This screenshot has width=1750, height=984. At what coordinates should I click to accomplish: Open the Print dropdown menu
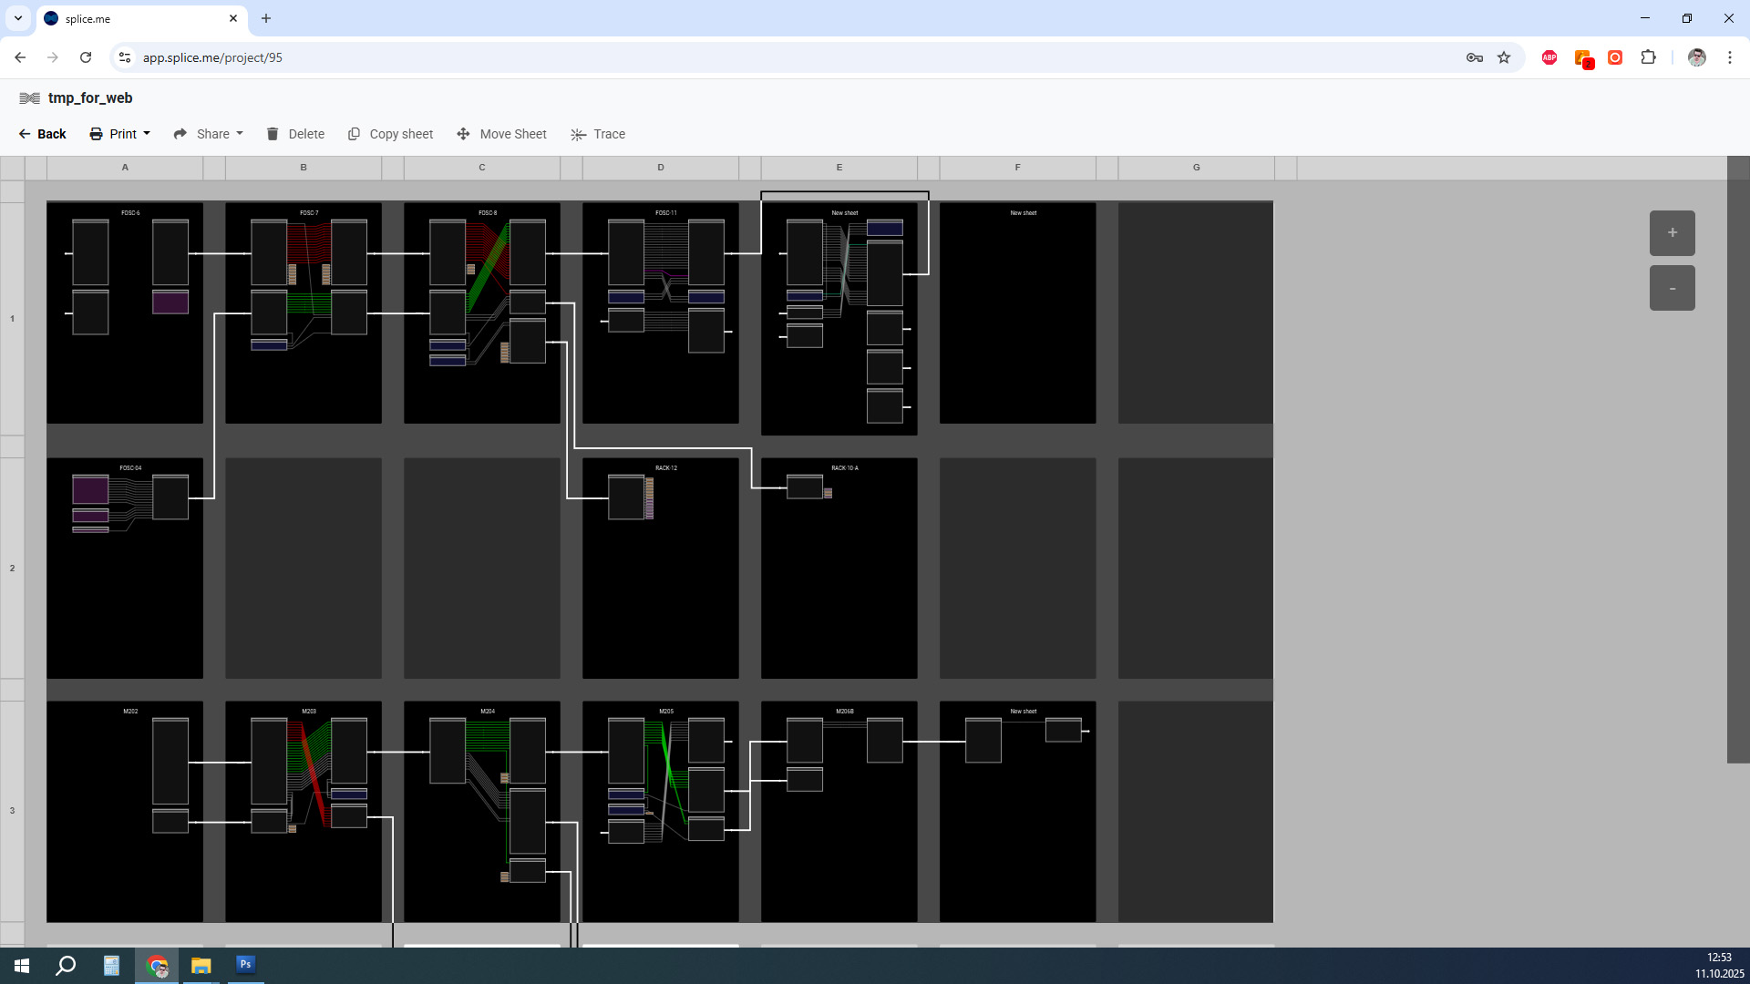[x=119, y=134]
